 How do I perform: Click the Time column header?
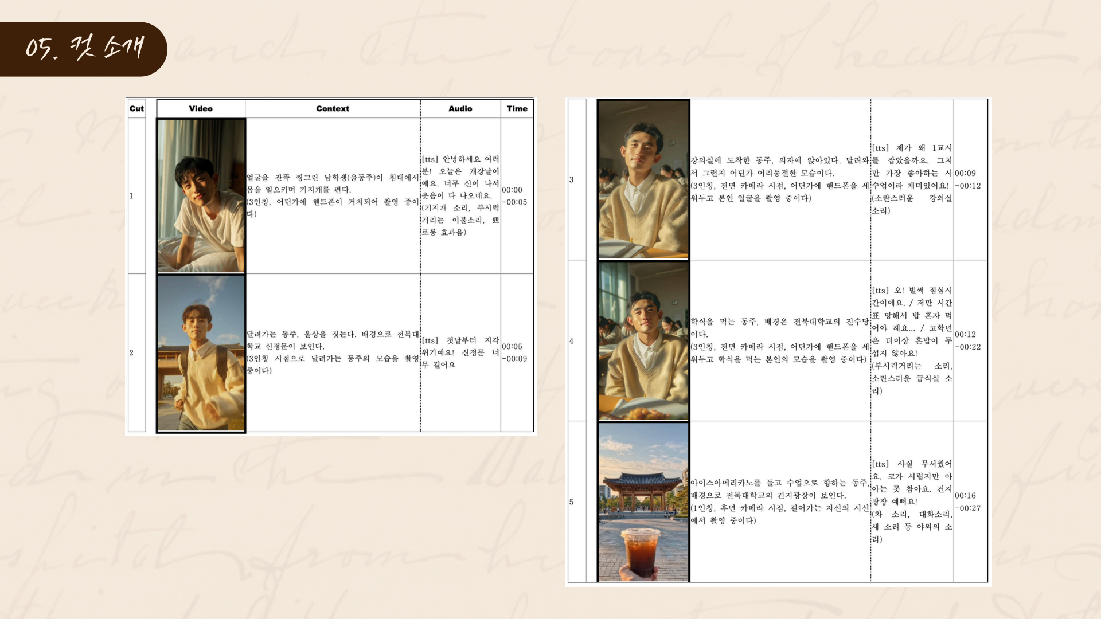[517, 108]
